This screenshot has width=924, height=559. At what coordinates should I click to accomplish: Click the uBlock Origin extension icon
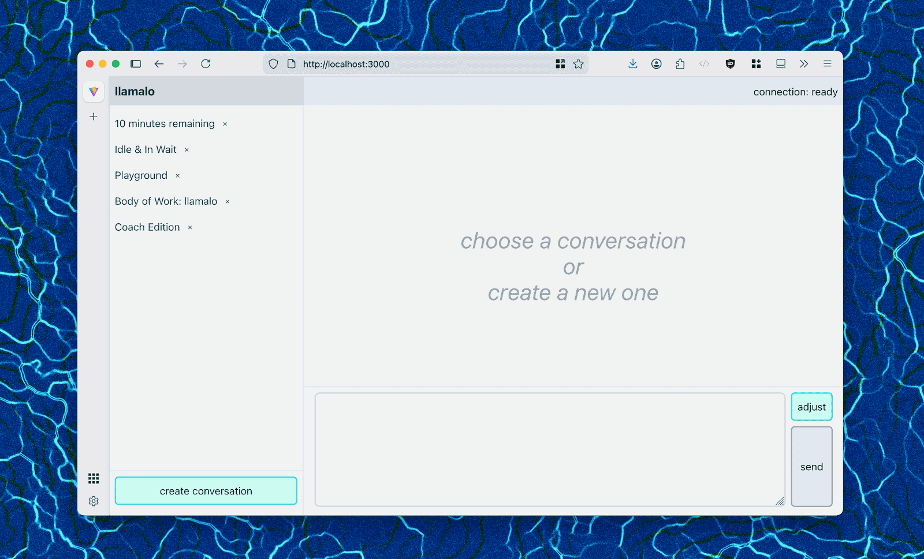pos(730,64)
